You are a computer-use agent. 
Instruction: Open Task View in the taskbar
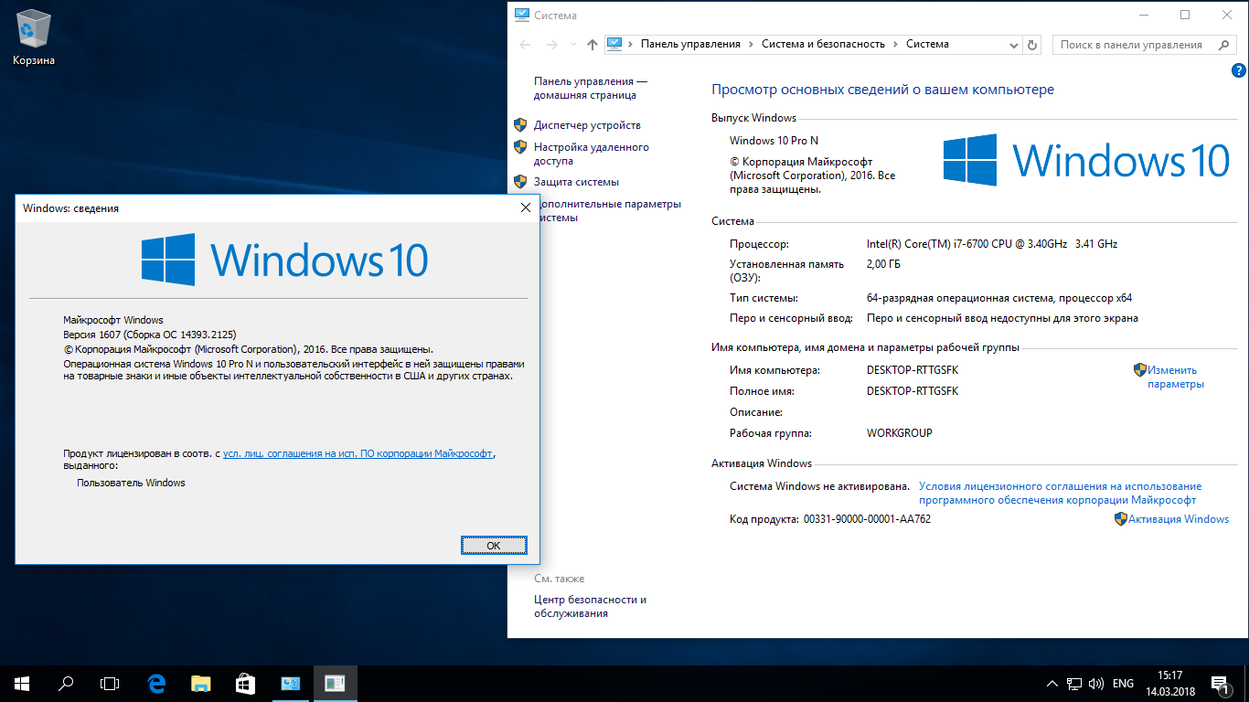(110, 683)
